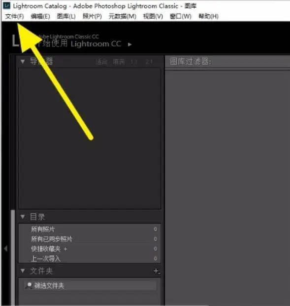Viewport: 290px width, 306px height.
Task: Select the 2:1 zoom level
Action: 149,62
